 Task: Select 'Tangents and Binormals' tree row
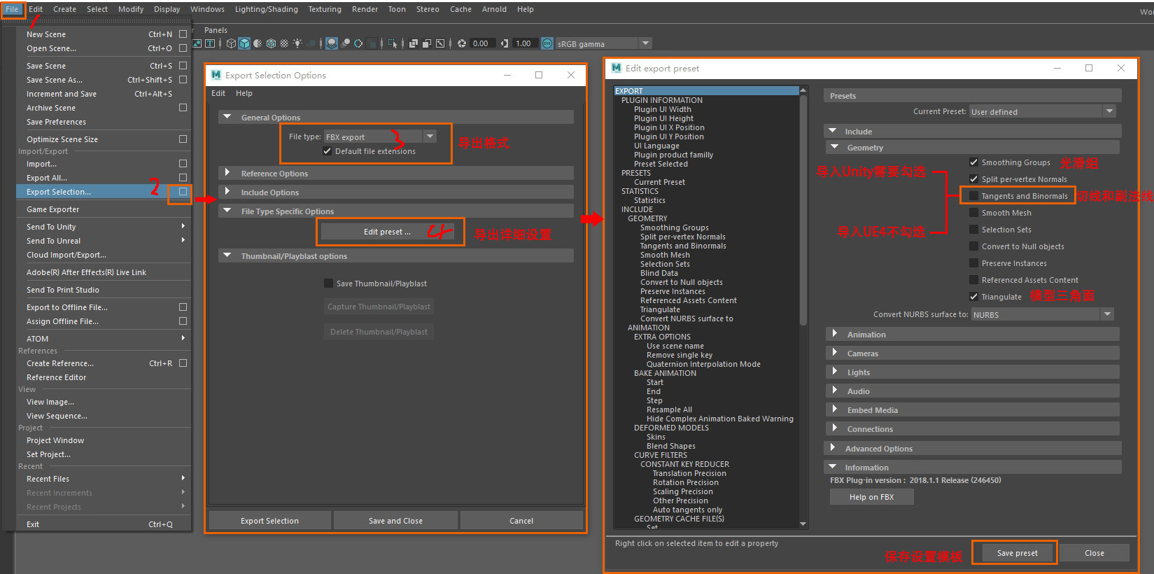coord(683,246)
